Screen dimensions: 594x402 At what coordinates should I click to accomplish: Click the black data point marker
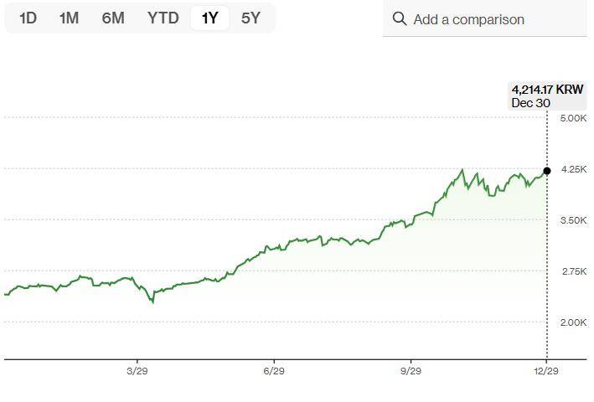coord(547,171)
